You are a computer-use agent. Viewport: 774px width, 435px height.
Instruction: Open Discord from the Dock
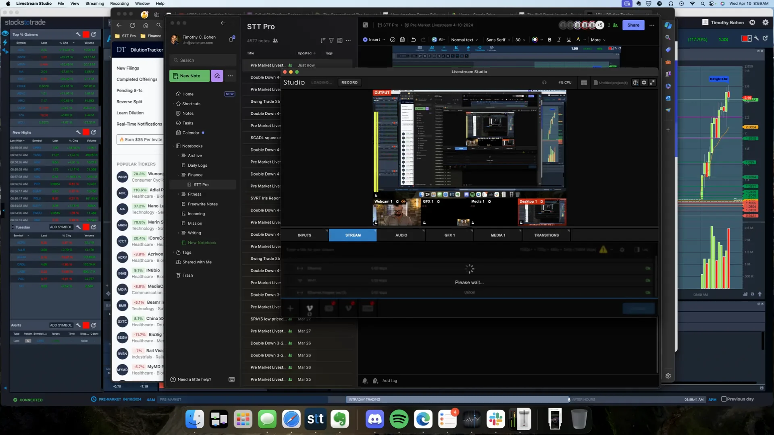pos(375,419)
